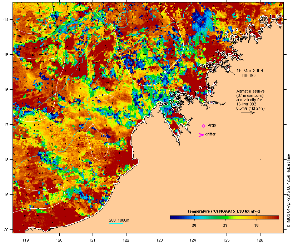293x243 pixels.
Task: Click the '-18' latitude axis label
Action: [5, 160]
